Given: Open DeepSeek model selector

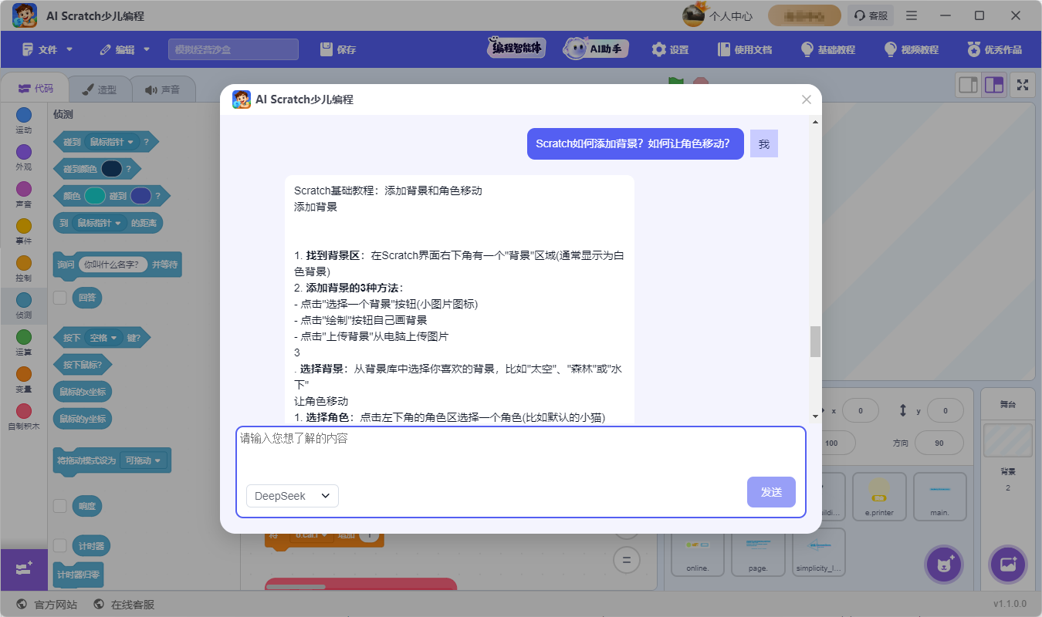Looking at the screenshot, I should point(293,496).
